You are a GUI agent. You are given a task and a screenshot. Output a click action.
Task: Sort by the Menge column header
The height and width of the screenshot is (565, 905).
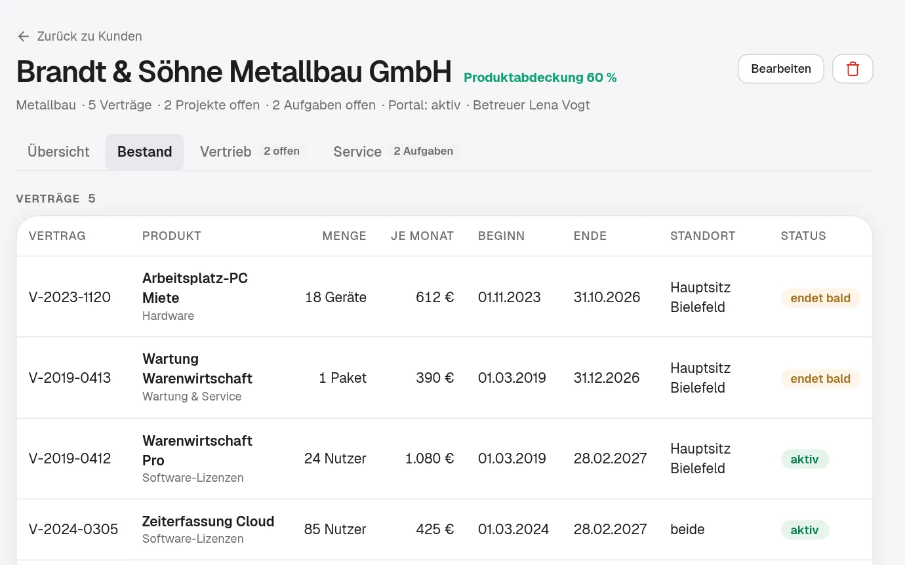[344, 236]
